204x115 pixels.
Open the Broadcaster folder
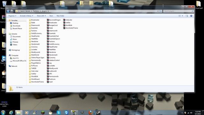tap(34, 20)
